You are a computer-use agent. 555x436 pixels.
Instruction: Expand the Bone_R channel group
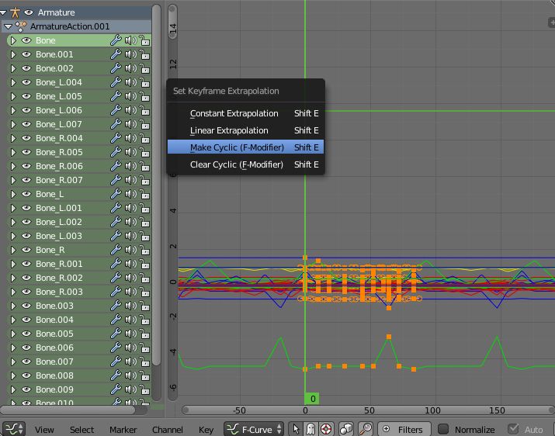point(13,250)
